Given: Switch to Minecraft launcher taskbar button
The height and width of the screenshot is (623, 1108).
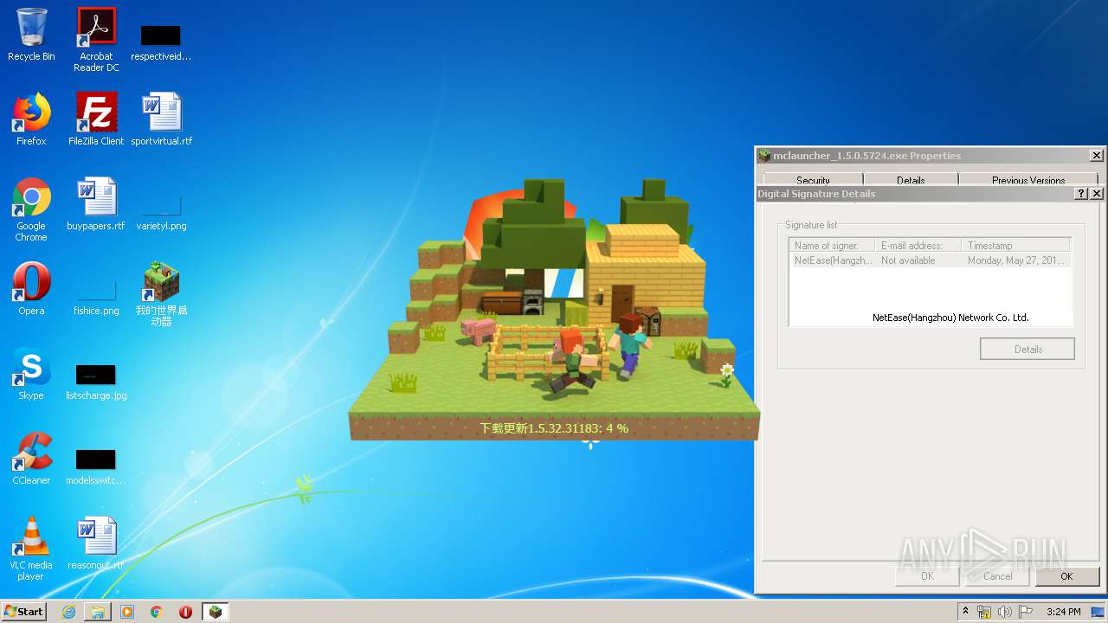Looking at the screenshot, I should point(215,612).
